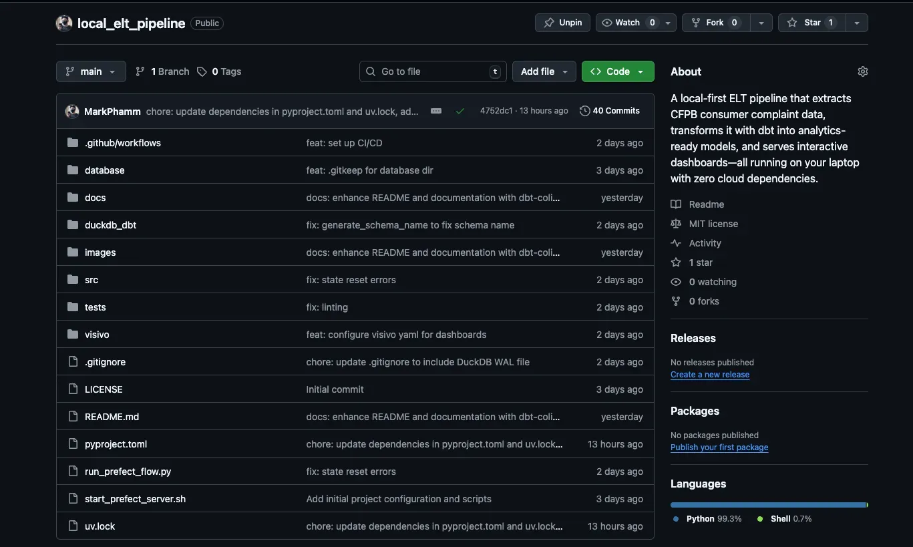Unpin the local_elt_pipeline repository
The width and height of the screenshot is (913, 547).
[562, 22]
